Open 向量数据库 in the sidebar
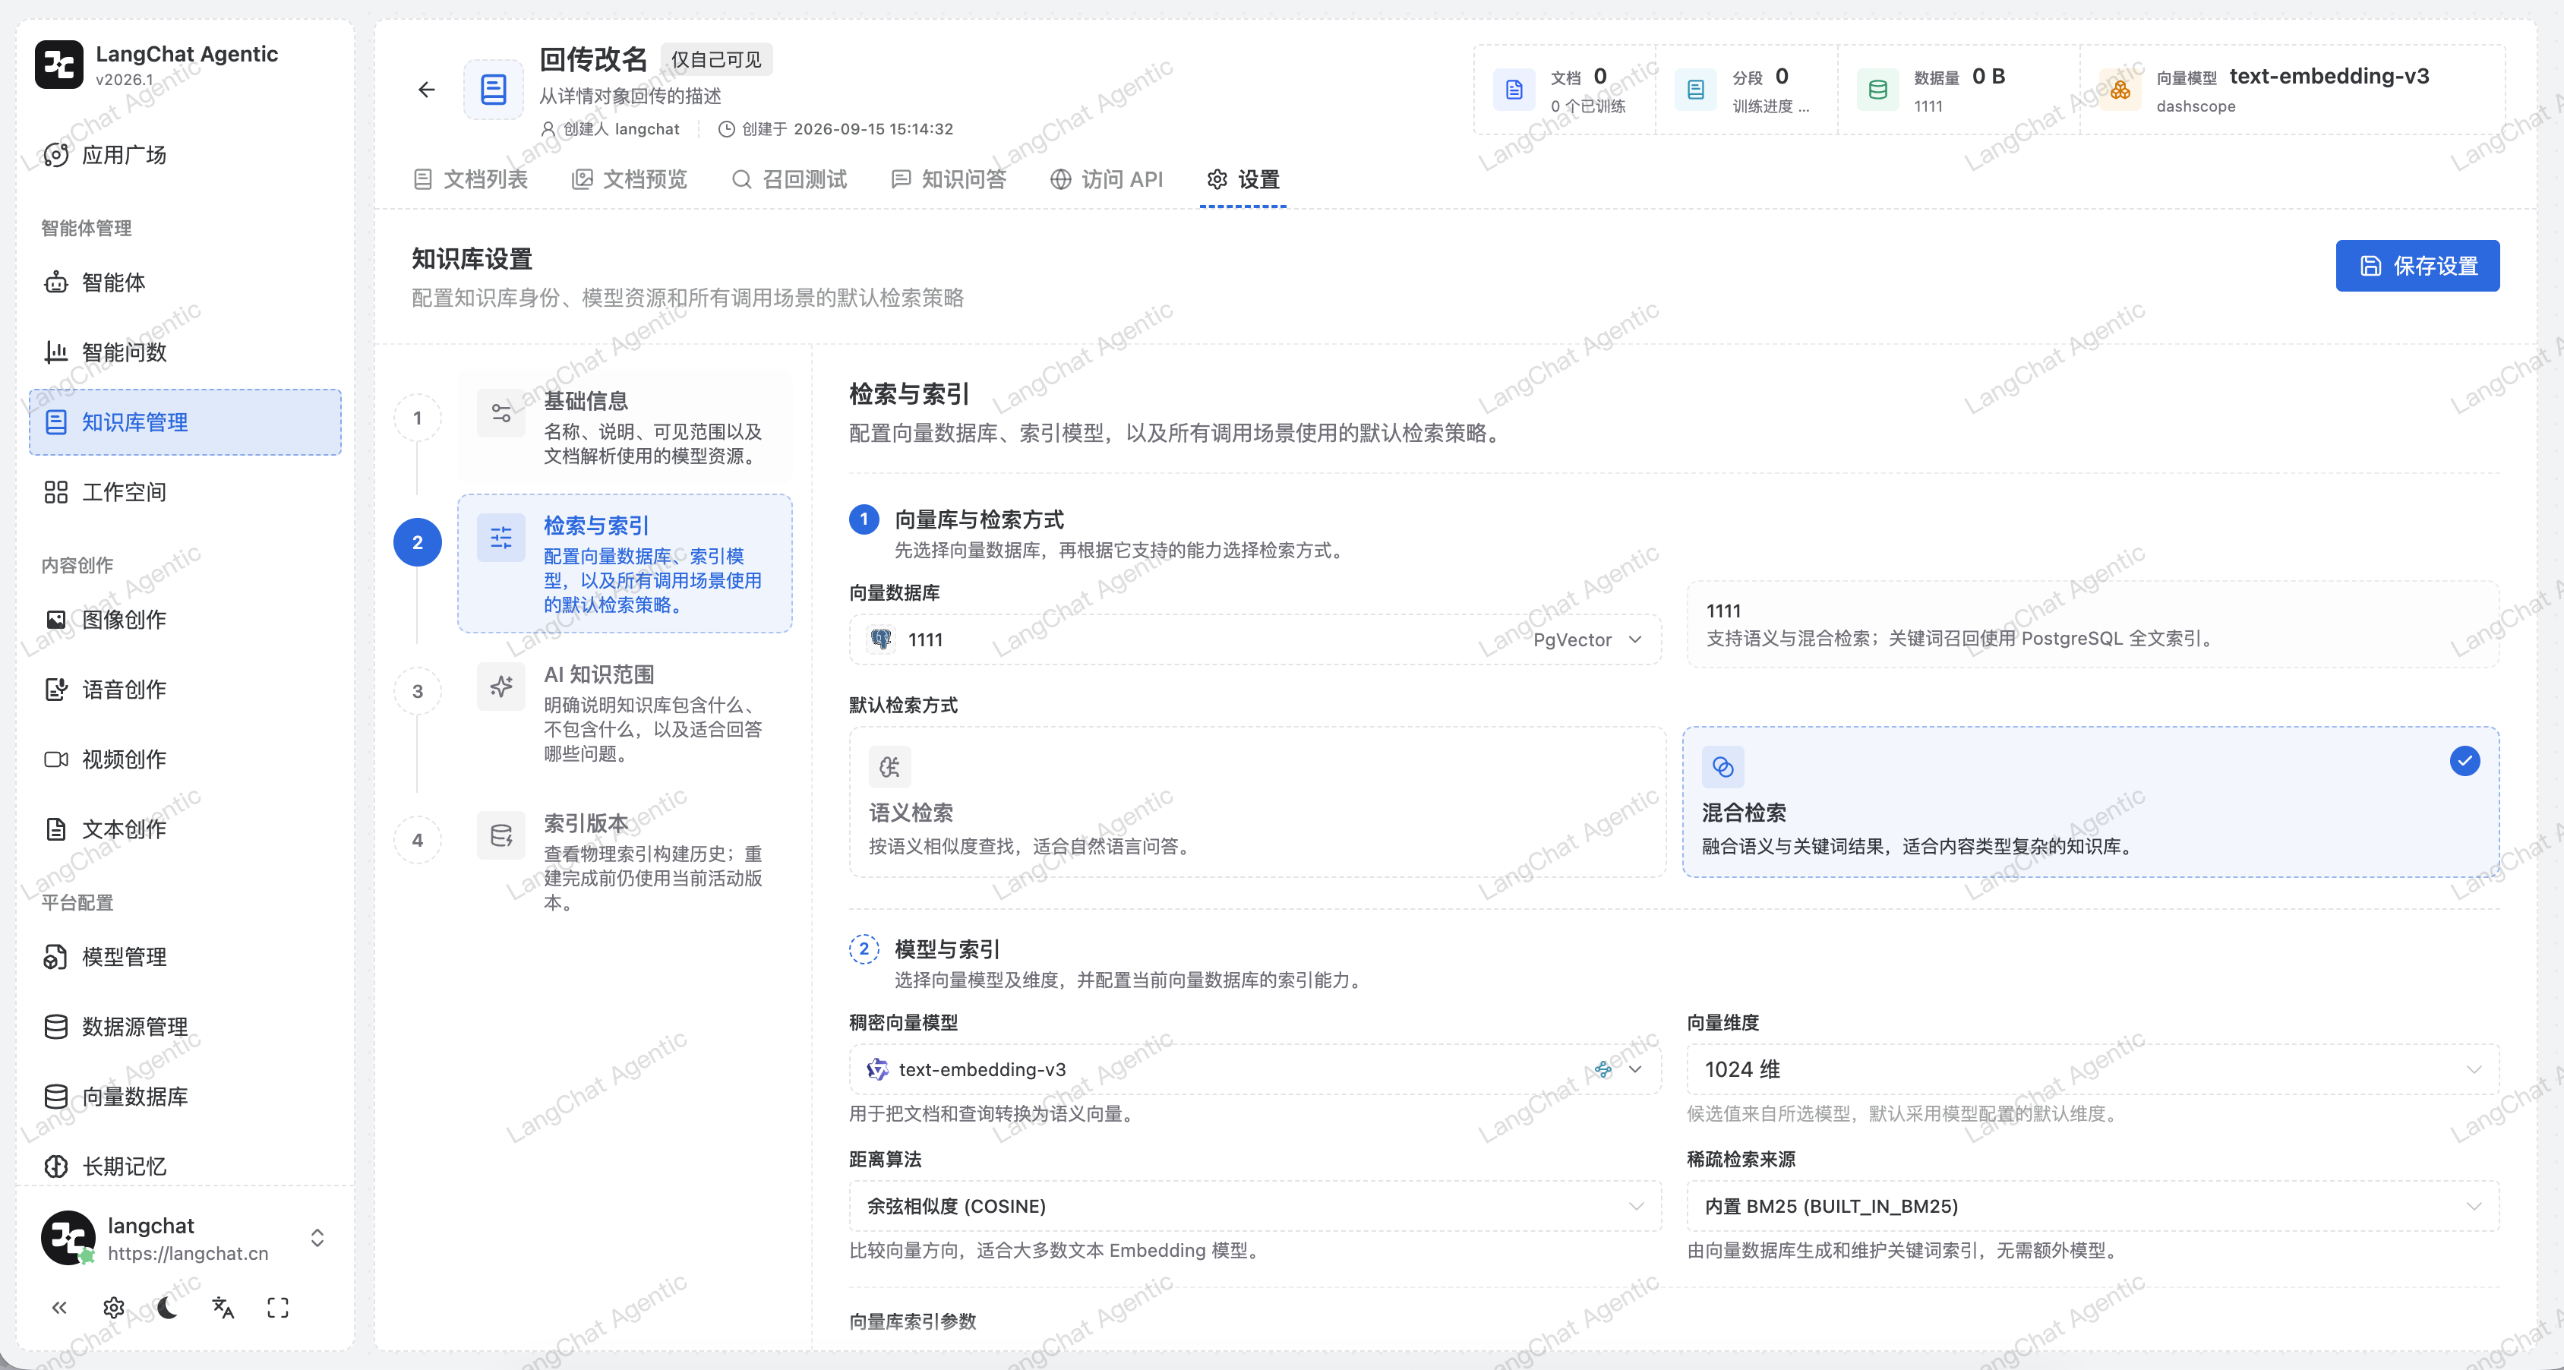The height and width of the screenshot is (1370, 2564). 185,1097
